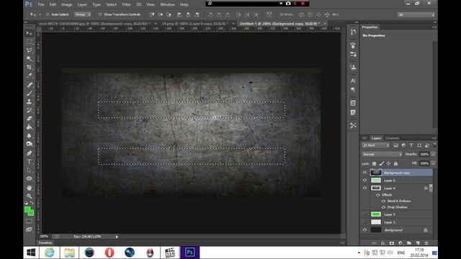The image size is (461, 259).
Task: Open the Opacity slider arrow
Action: 434,154
